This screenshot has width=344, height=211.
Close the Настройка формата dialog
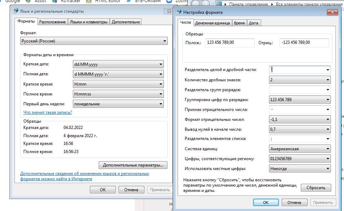[332, 12]
